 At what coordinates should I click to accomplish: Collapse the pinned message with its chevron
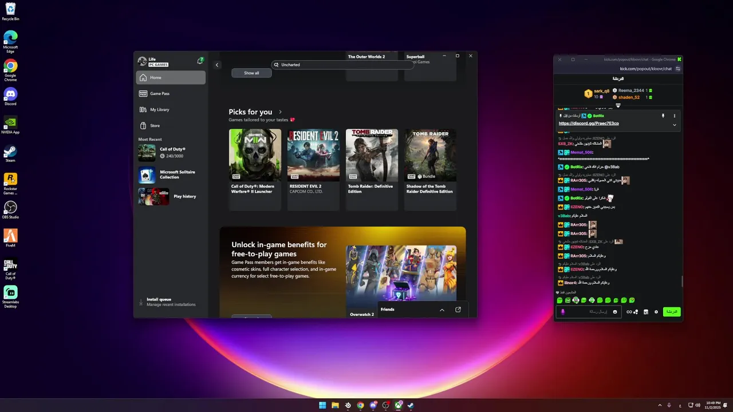pyautogui.click(x=675, y=125)
